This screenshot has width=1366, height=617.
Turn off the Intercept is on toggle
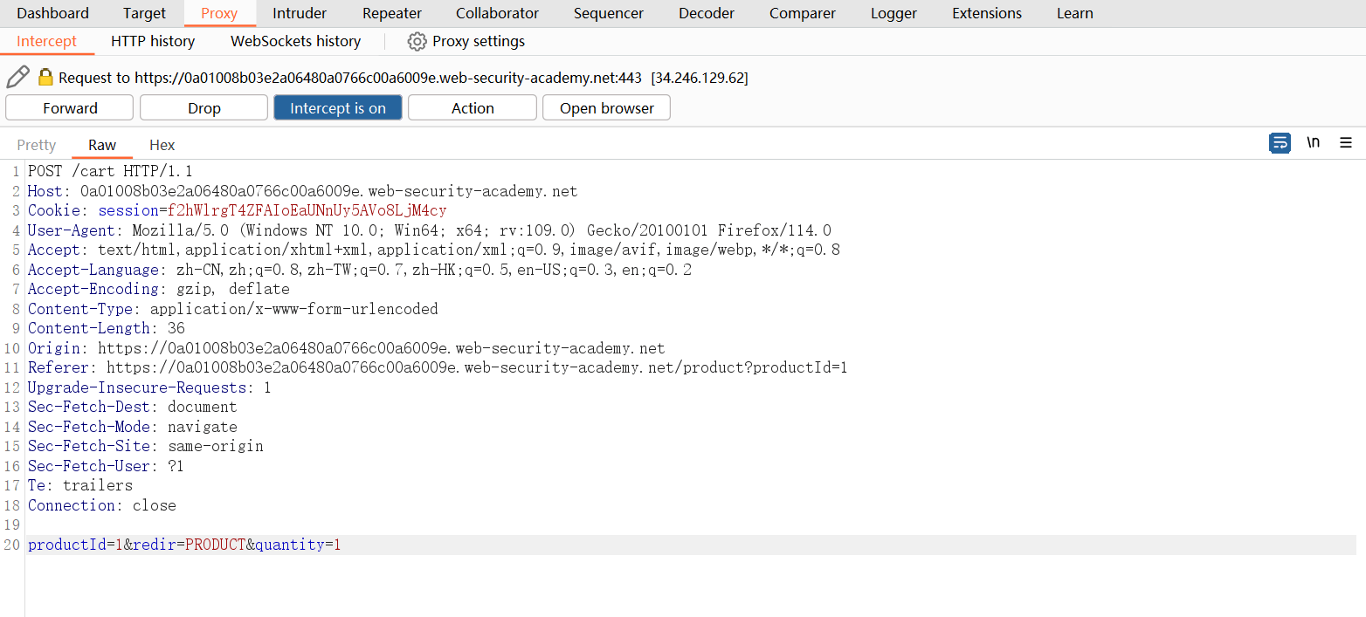(337, 107)
